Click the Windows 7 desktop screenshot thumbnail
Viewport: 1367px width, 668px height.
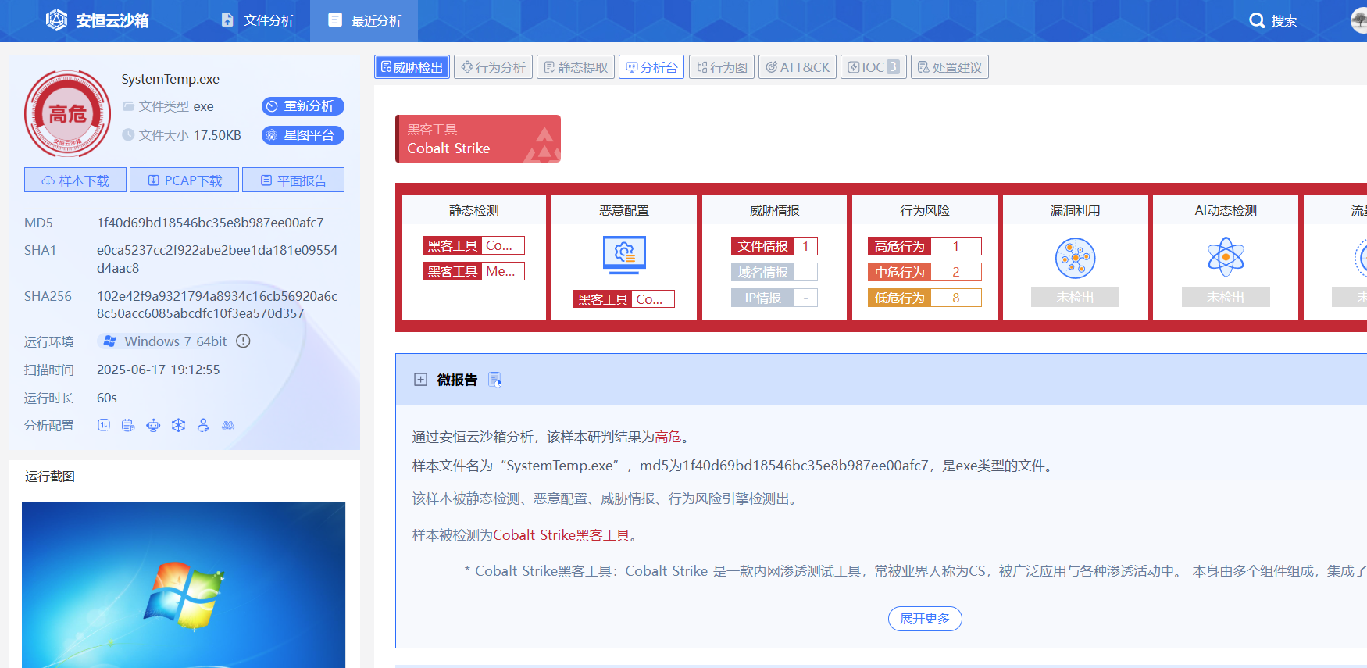pos(184,584)
